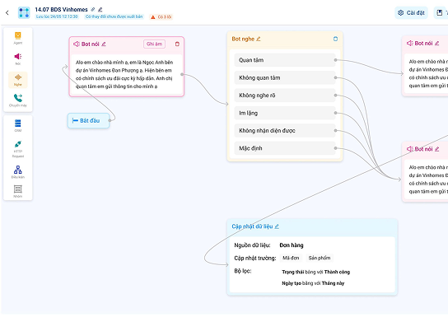Delete the Bot nghe node
The height and width of the screenshot is (317, 448).
point(335,39)
